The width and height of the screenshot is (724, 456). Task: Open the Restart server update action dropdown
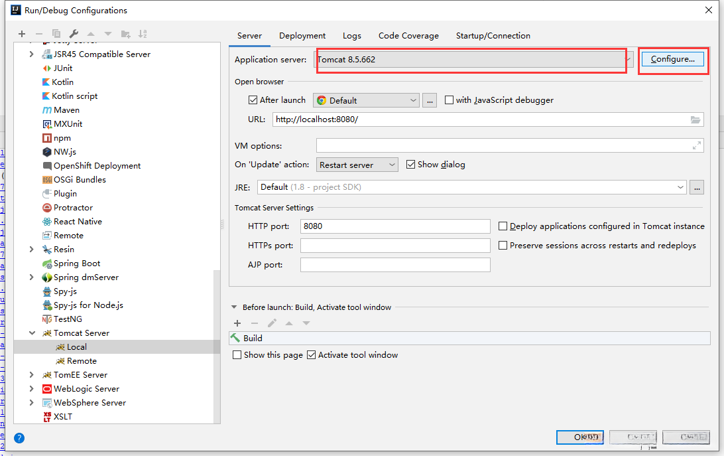pos(357,165)
